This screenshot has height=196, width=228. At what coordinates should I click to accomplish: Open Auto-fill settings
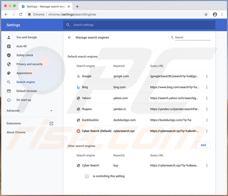pyautogui.click(x=22, y=46)
